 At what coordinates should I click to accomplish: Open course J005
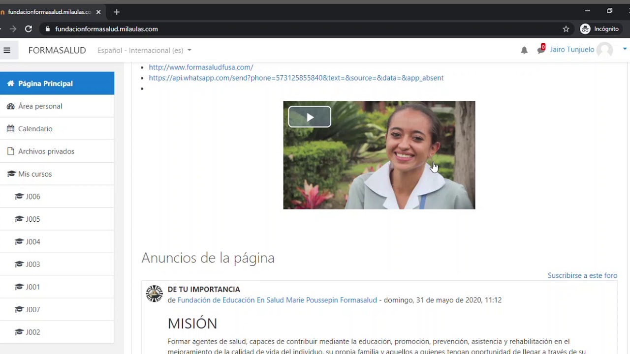coord(57,219)
